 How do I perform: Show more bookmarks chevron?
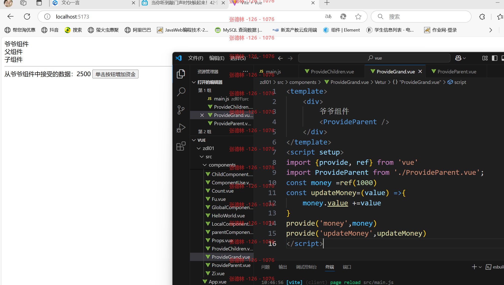(x=491, y=30)
